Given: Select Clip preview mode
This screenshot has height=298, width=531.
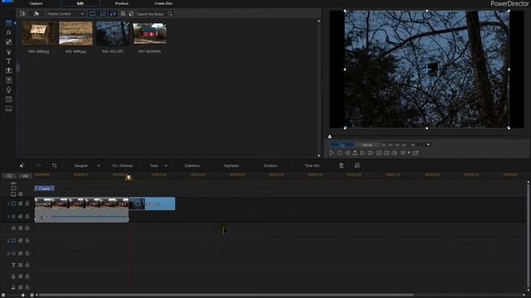Looking at the screenshot, I should pyautogui.click(x=342, y=145).
